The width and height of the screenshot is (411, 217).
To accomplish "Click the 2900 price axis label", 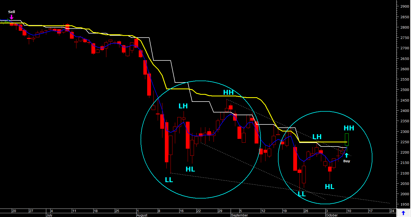I will 404,6.
